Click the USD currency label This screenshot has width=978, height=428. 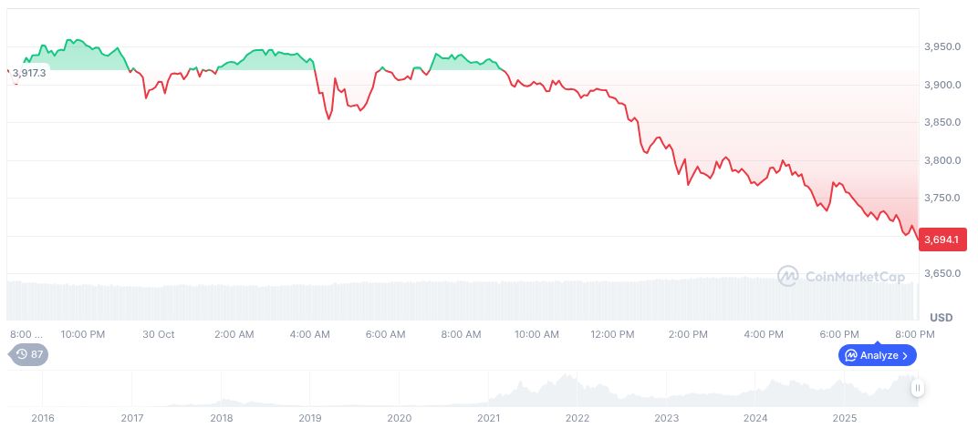941,317
